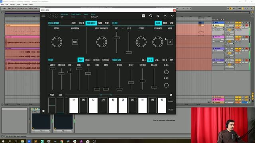Click the Octave knob
The width and height of the screenshot is (255, 143).
(x=57, y=42)
